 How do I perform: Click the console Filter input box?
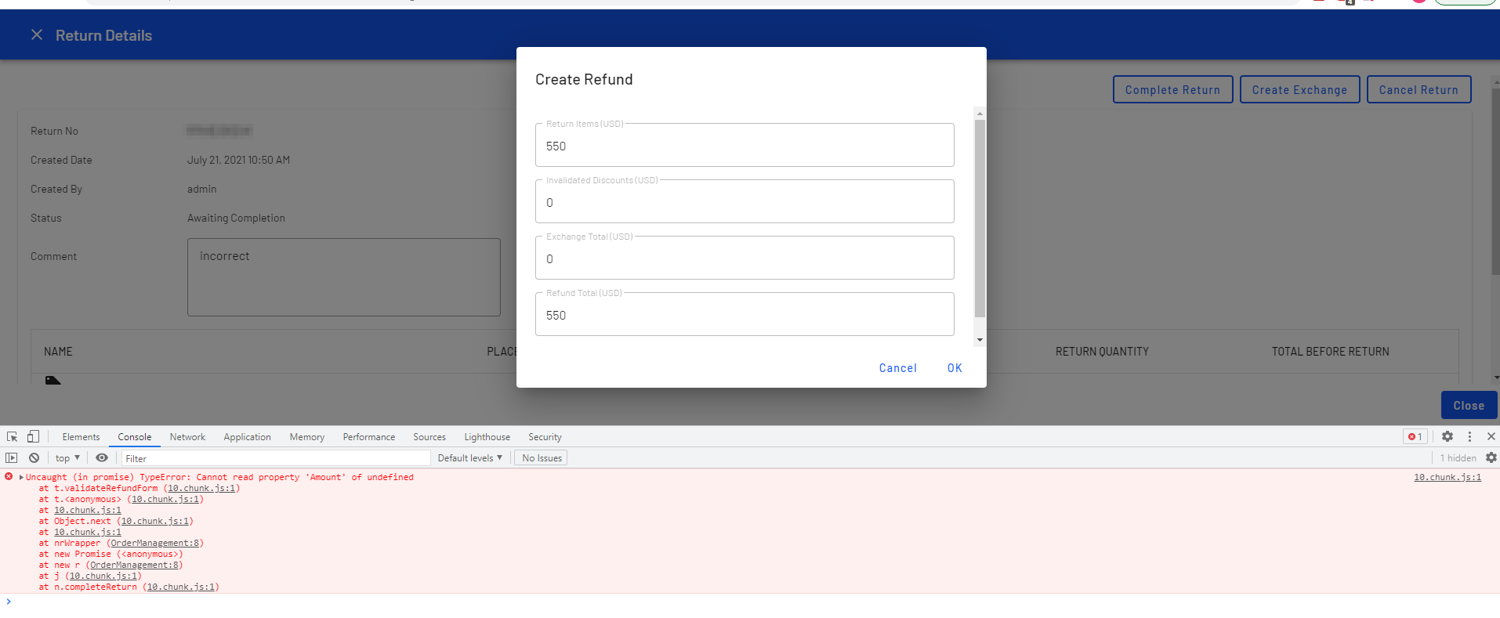point(274,458)
